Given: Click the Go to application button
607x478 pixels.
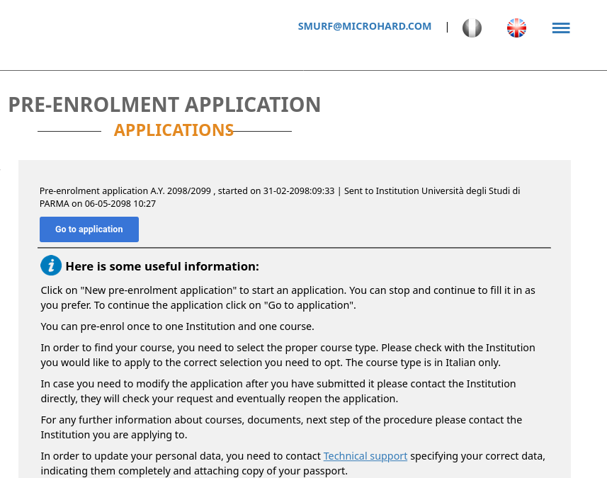Looking at the screenshot, I should 89,229.
